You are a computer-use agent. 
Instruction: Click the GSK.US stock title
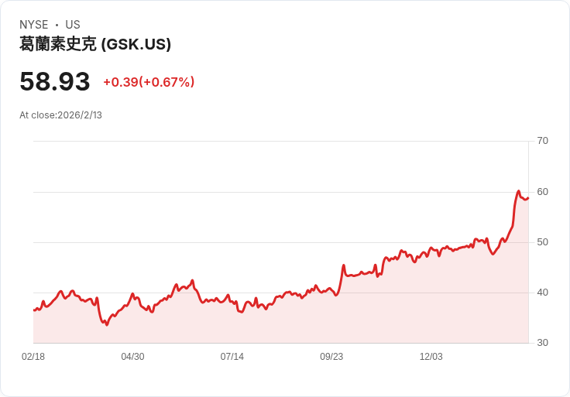95,45
